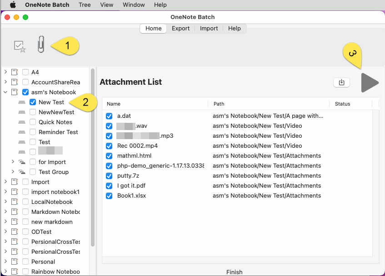Screen dimensions: 385x276
Task: Switch to the Import tab
Action: (209, 29)
